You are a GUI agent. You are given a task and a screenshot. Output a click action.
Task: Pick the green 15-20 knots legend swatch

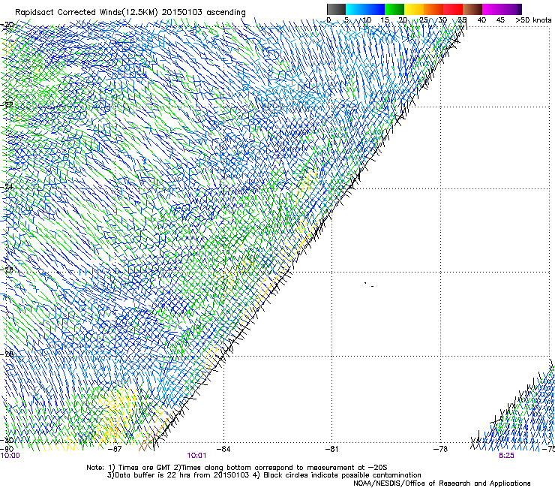click(394, 9)
